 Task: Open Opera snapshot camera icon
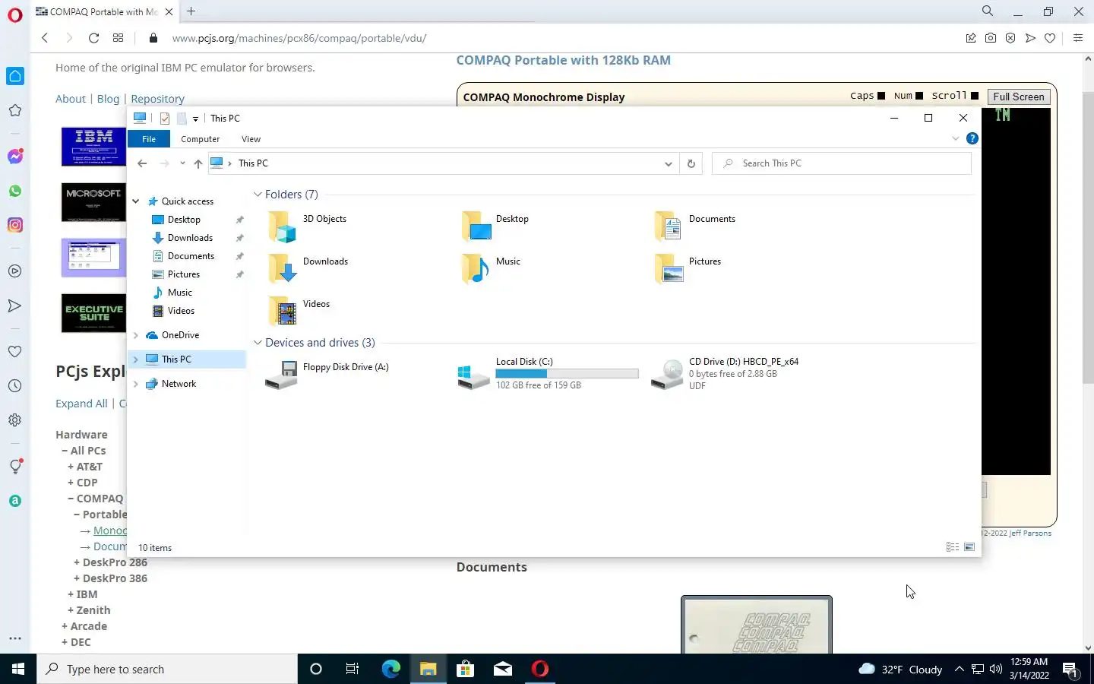point(991,38)
